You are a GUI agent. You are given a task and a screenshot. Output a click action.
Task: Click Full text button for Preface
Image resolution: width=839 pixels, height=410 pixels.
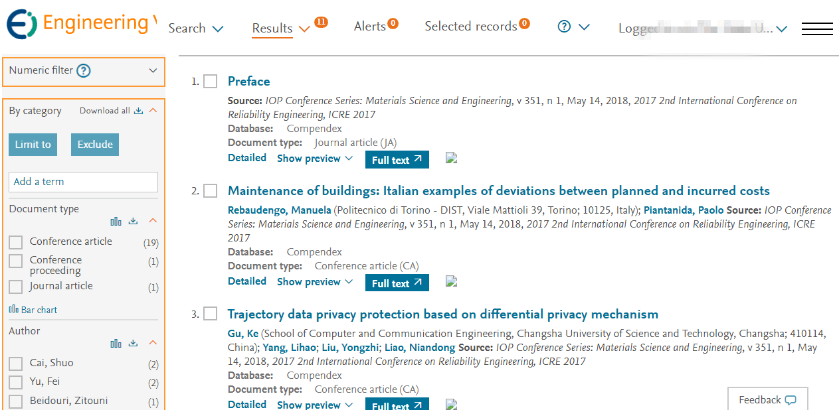(x=397, y=160)
